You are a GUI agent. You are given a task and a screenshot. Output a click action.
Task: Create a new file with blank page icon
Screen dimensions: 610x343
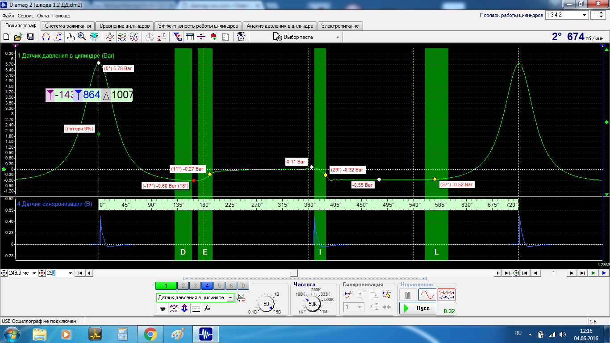click(6, 37)
